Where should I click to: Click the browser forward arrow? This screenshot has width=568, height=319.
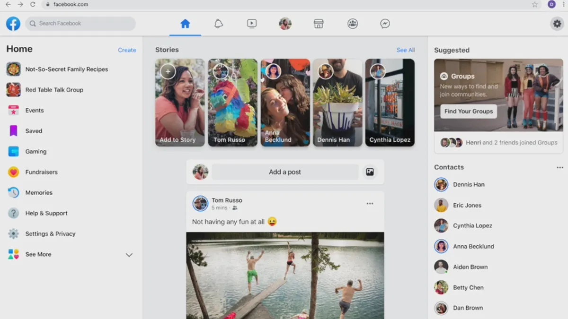point(20,4)
